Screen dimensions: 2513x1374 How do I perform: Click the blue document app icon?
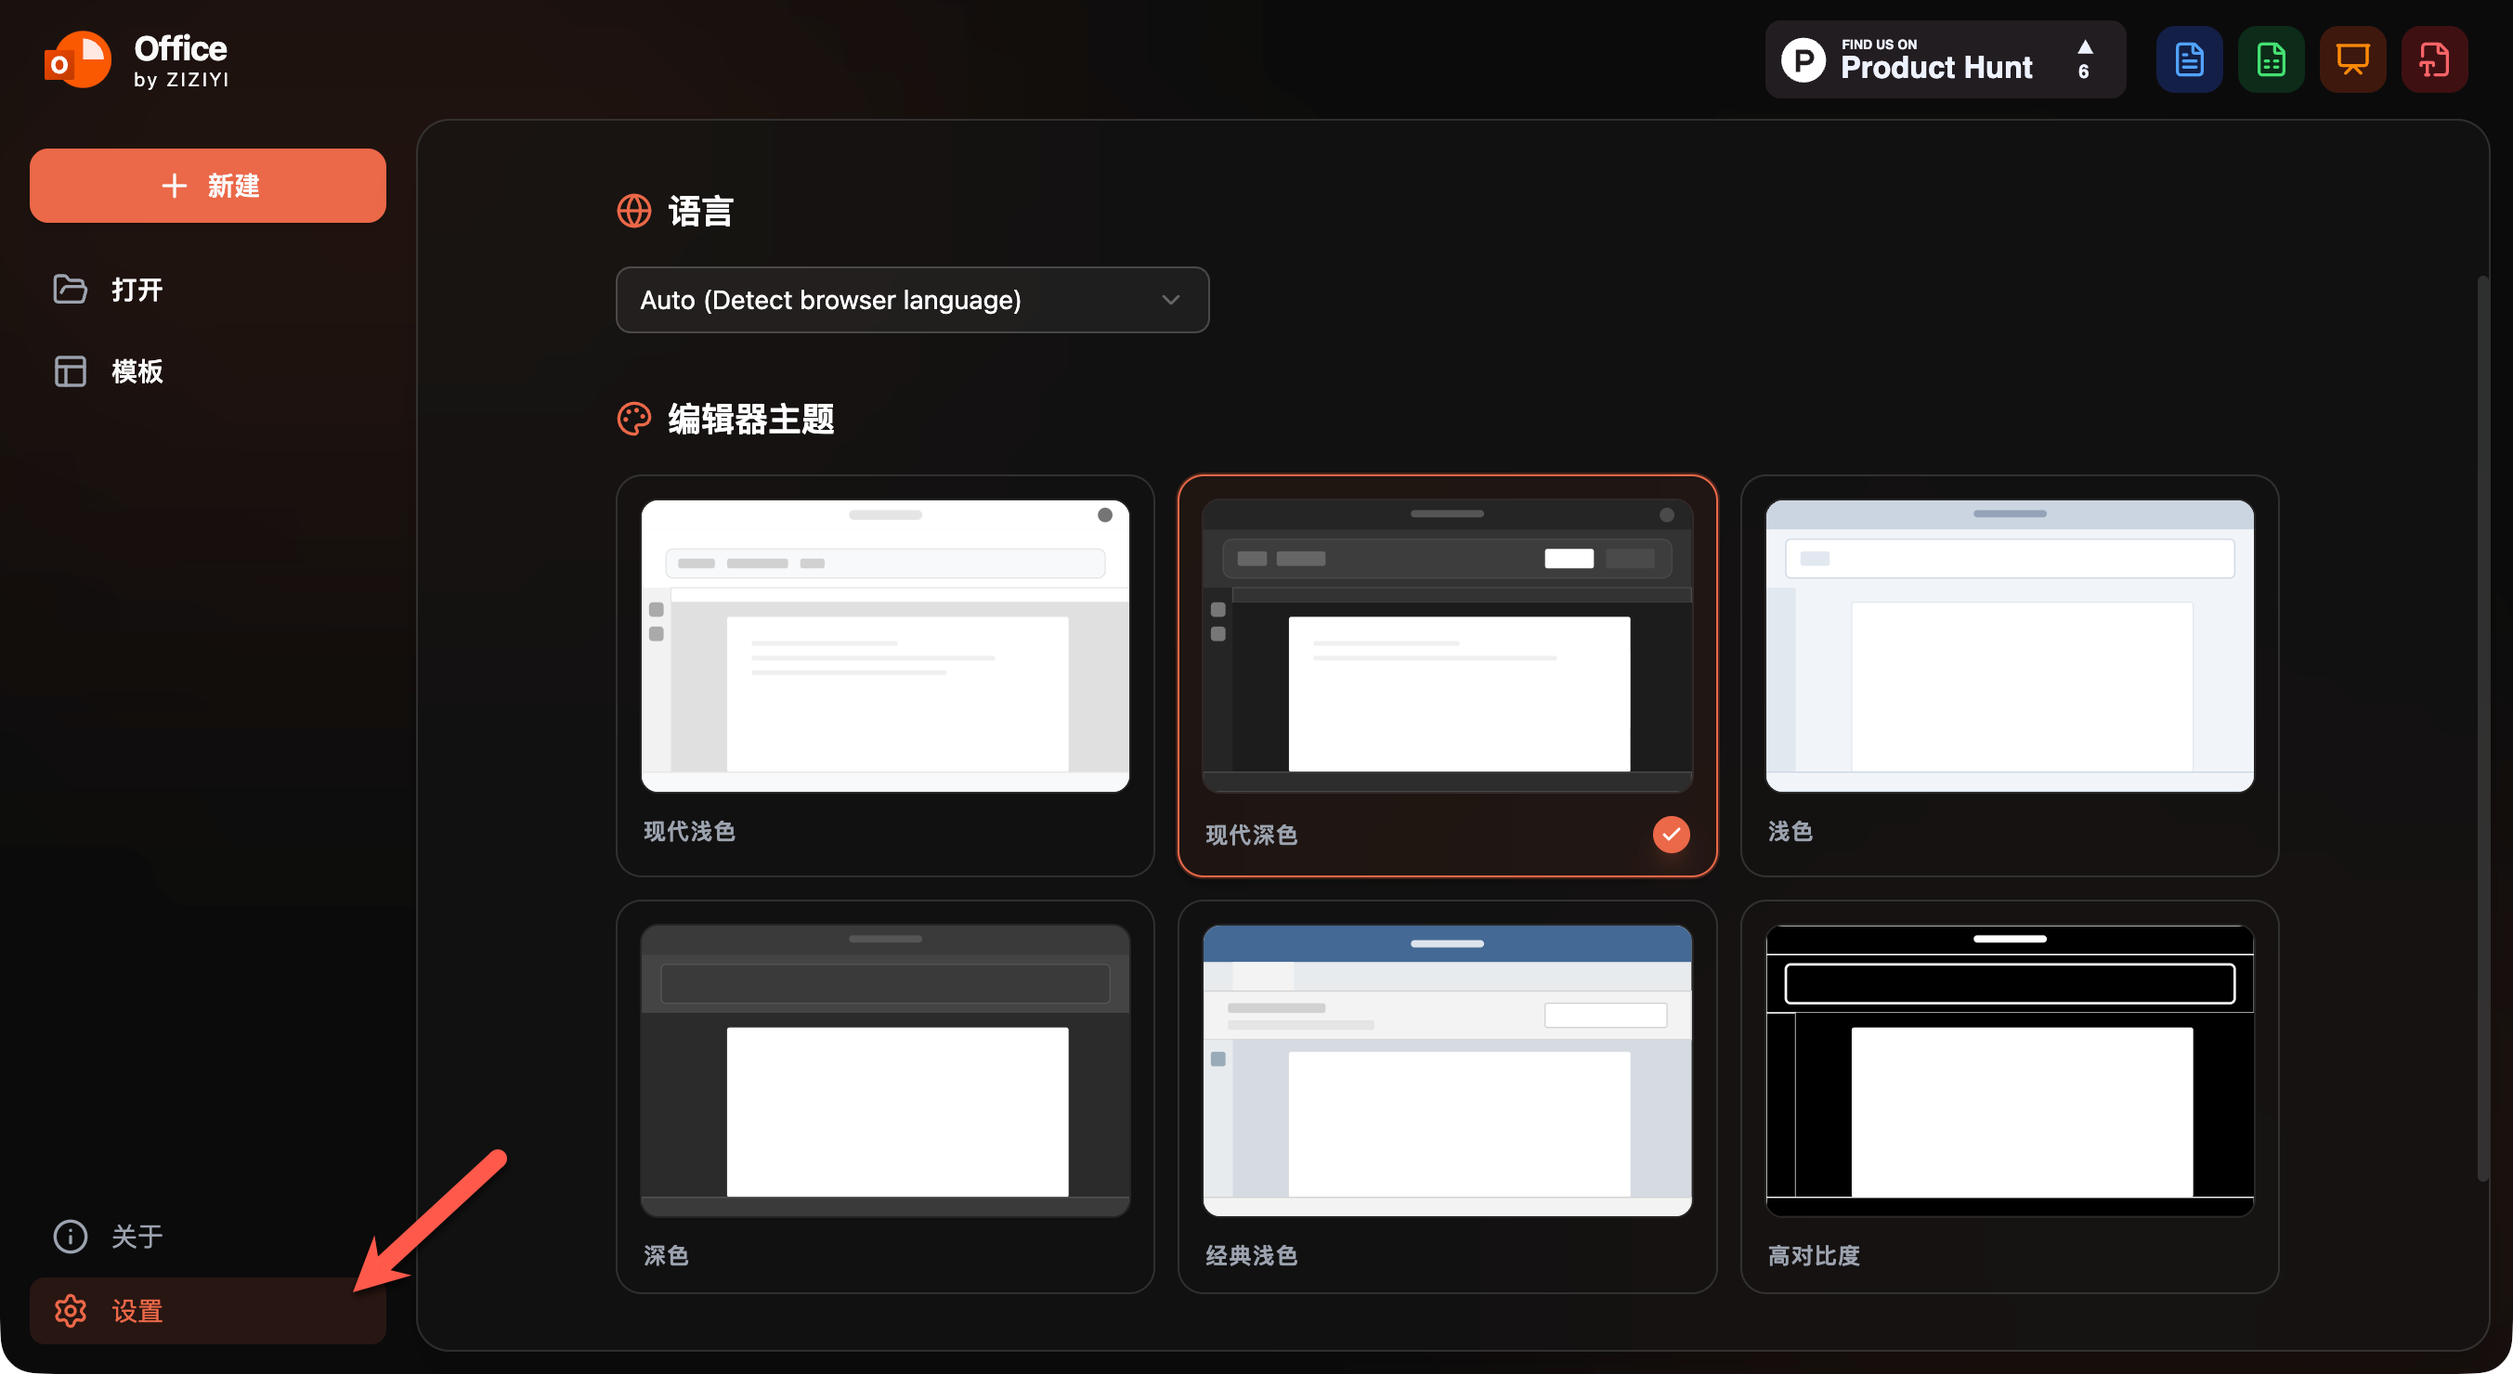[2188, 59]
